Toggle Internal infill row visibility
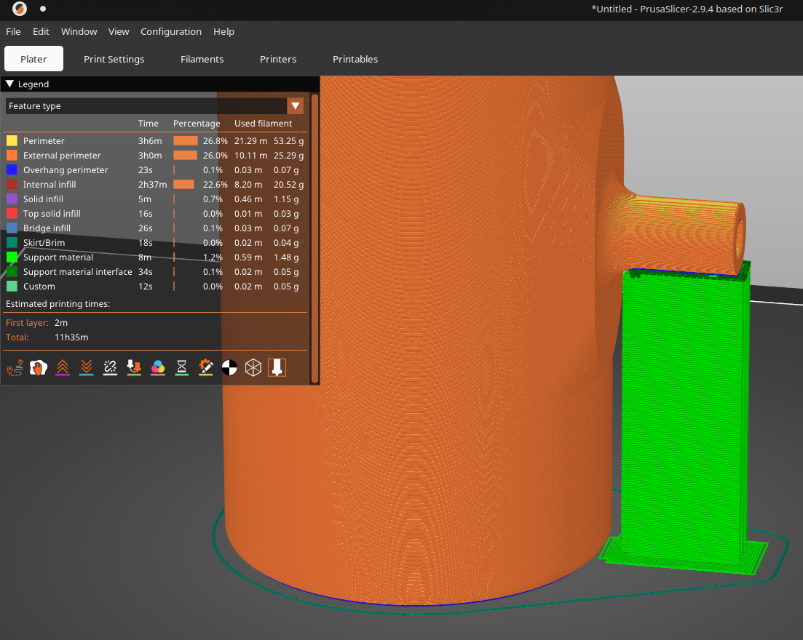Image resolution: width=803 pixels, height=640 pixels. [x=50, y=185]
